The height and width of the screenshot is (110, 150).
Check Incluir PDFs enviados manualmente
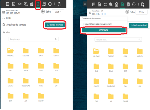coord(83,24)
